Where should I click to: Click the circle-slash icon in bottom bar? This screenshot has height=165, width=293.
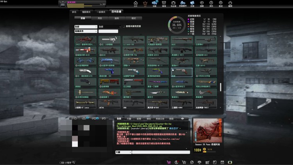point(192,162)
